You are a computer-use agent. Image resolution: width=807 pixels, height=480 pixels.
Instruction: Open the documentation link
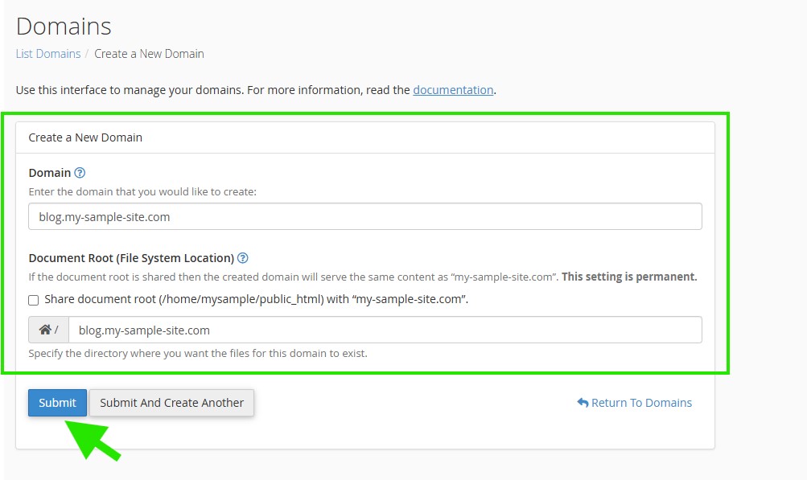point(453,90)
